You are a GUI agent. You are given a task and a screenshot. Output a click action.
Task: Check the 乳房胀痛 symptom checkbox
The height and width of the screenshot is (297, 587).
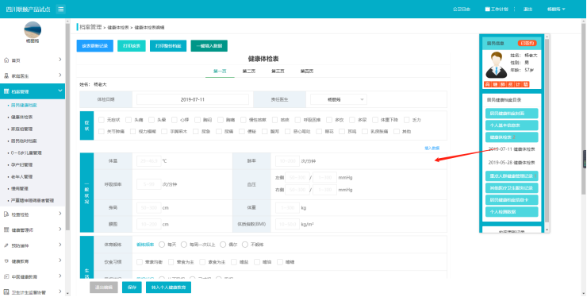coord(365,132)
